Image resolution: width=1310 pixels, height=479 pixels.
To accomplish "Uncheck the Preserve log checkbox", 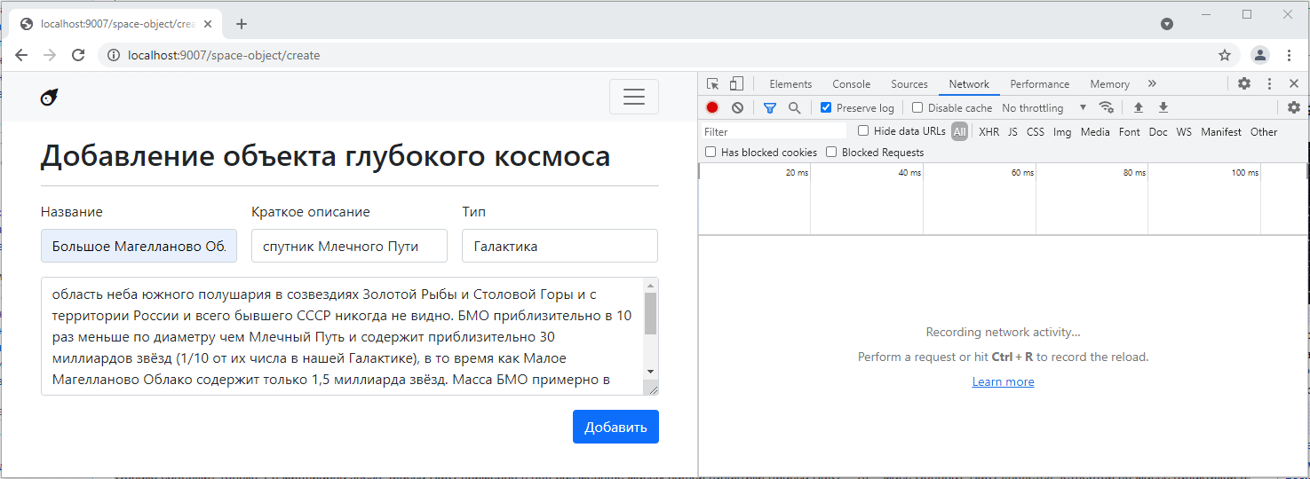I will click(x=826, y=107).
